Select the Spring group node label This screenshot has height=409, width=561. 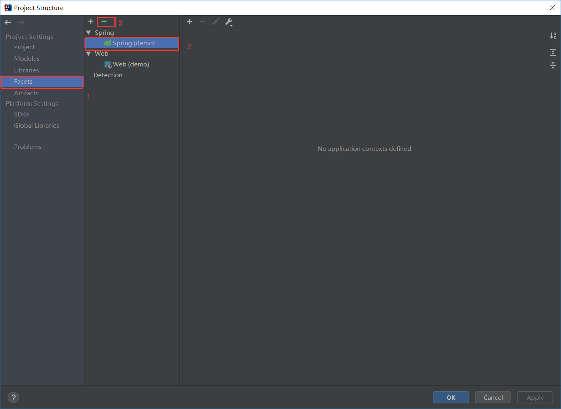point(104,33)
